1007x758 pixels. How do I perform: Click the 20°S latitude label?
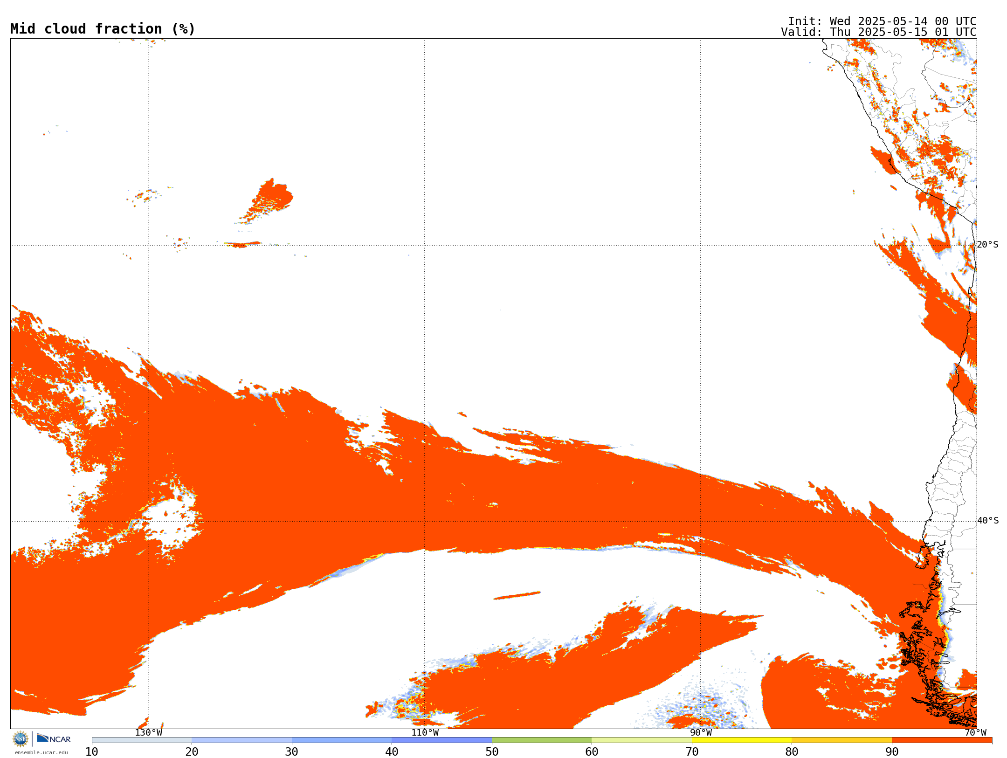(x=988, y=245)
